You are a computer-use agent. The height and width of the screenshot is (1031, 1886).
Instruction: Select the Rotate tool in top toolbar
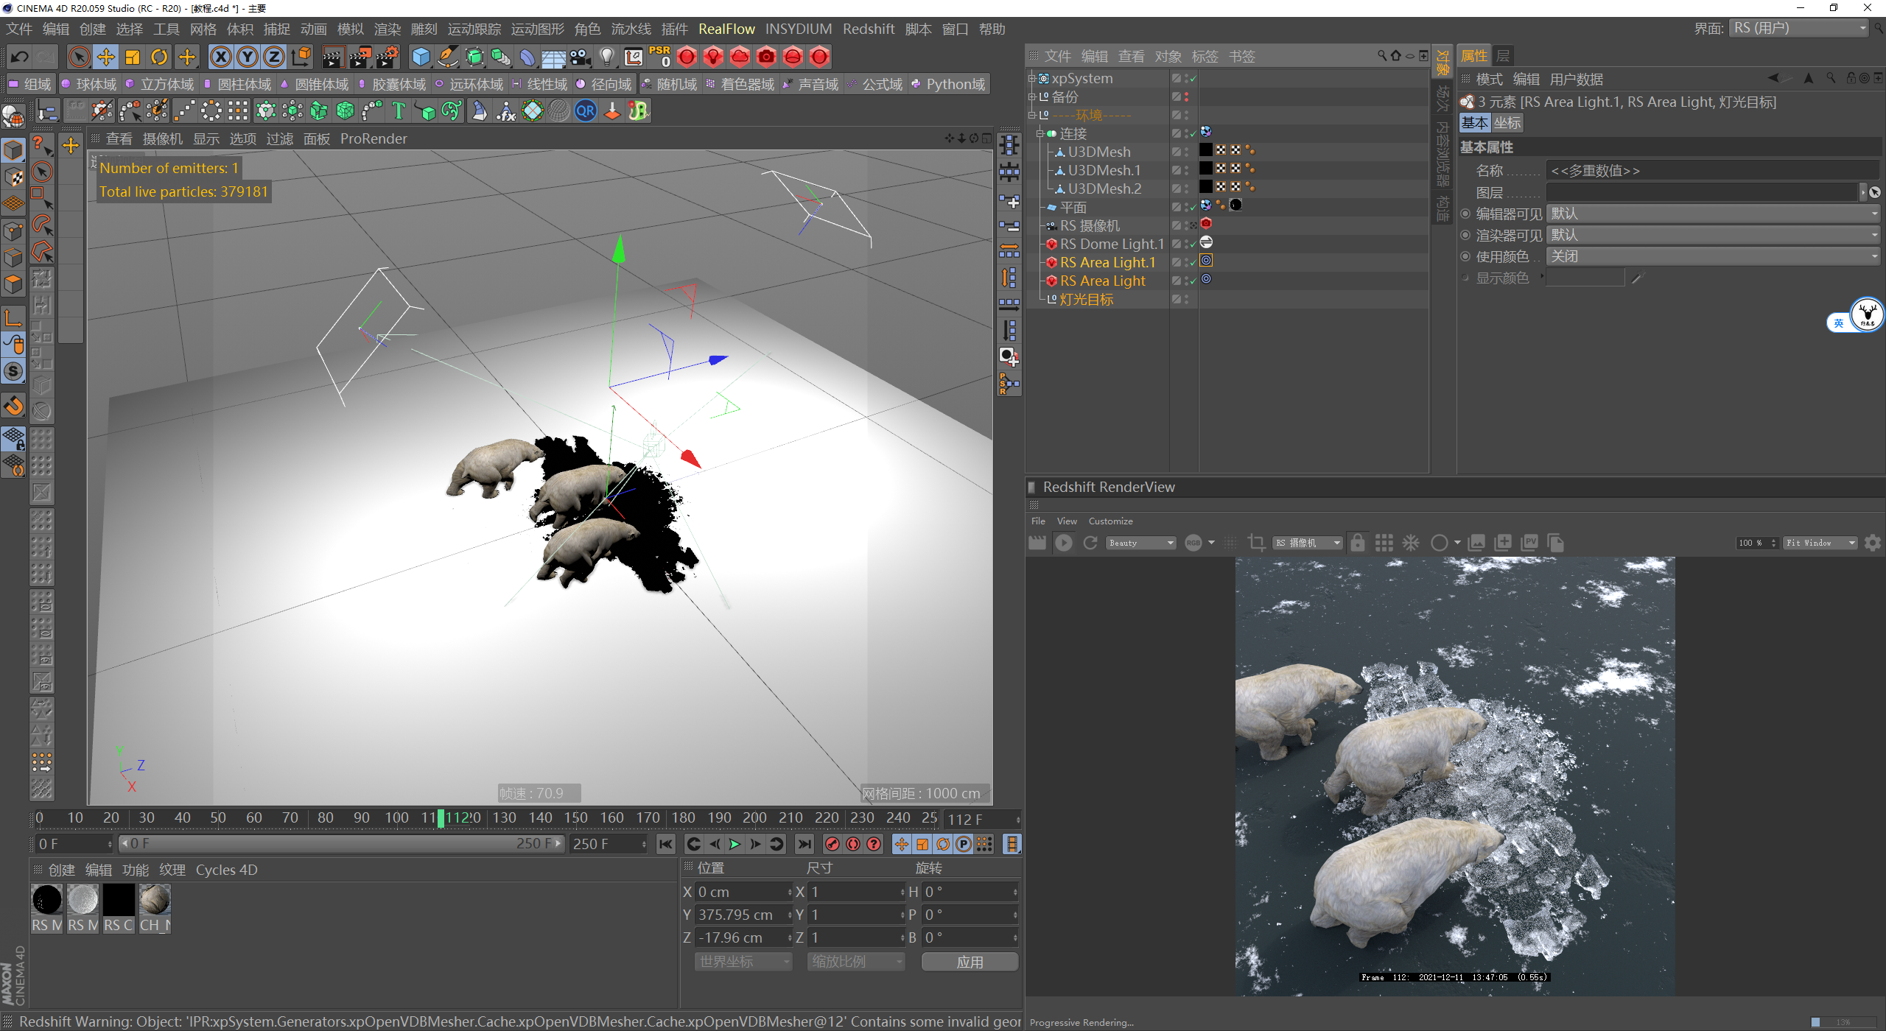(159, 57)
